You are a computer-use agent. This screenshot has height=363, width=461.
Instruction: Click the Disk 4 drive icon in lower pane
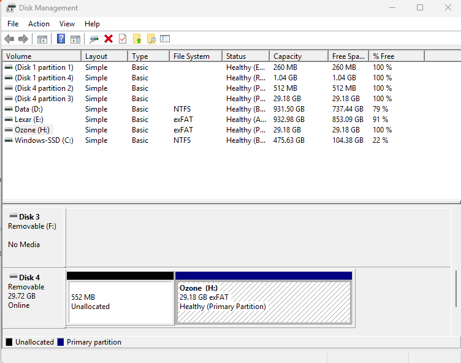click(13, 277)
